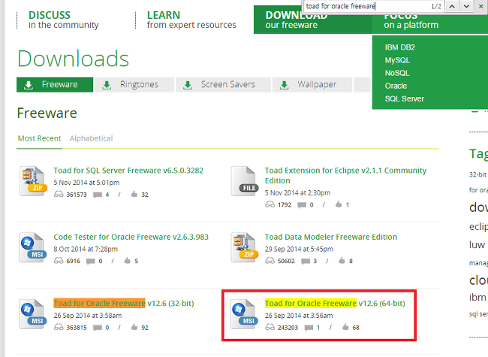The width and height of the screenshot is (488, 357).
Task: Click the ZIP icon for Toad Data Modeler
Action: [x=245, y=247]
